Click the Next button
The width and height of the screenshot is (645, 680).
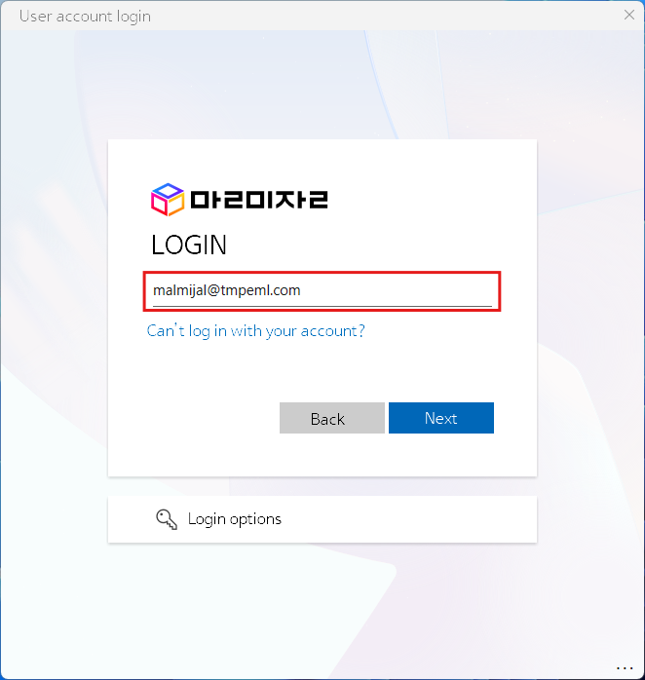click(441, 418)
